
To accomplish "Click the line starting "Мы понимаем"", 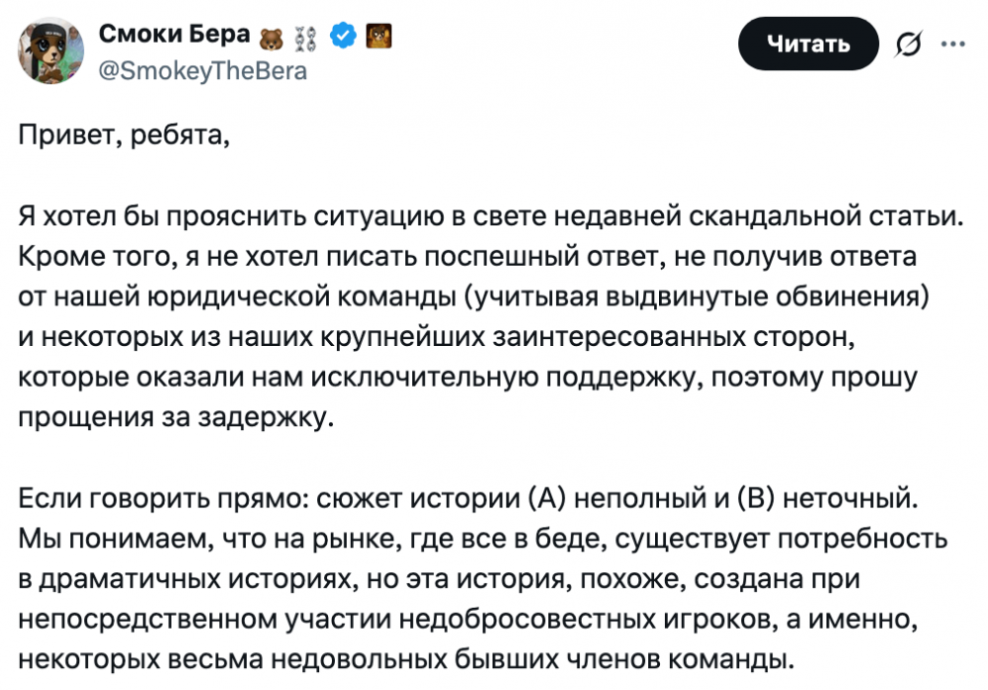I will pos(469,540).
